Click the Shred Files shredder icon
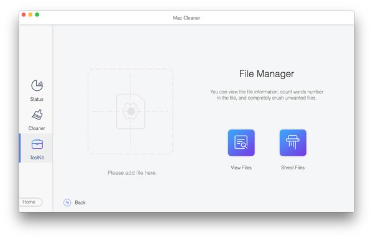This screenshot has height=239, width=373. click(293, 143)
